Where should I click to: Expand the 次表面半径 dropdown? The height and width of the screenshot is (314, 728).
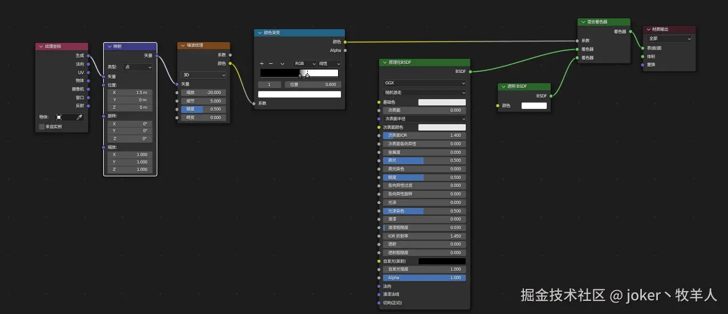coord(425,119)
